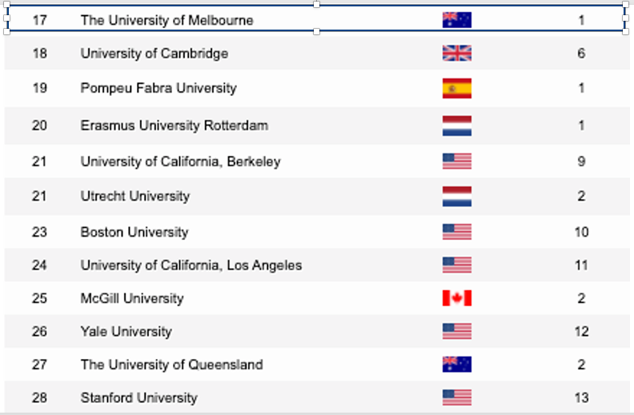Click the Canadian flag for McGill University
The height and width of the screenshot is (415, 634).
click(x=457, y=298)
